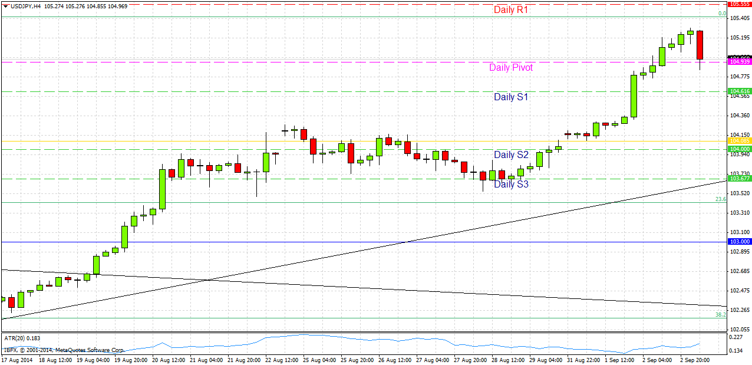Select the Daily S1 label

tap(510, 97)
